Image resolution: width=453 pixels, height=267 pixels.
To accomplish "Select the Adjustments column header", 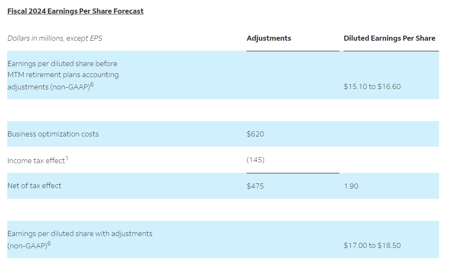I will click(269, 38).
